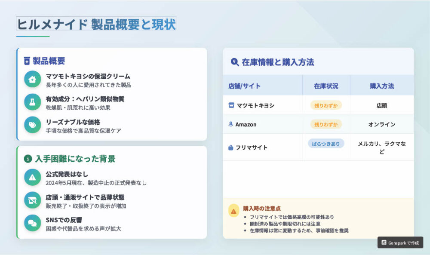
Task: Click the 残りわずか badge in the Amazon row
Action: pyautogui.click(x=326, y=124)
